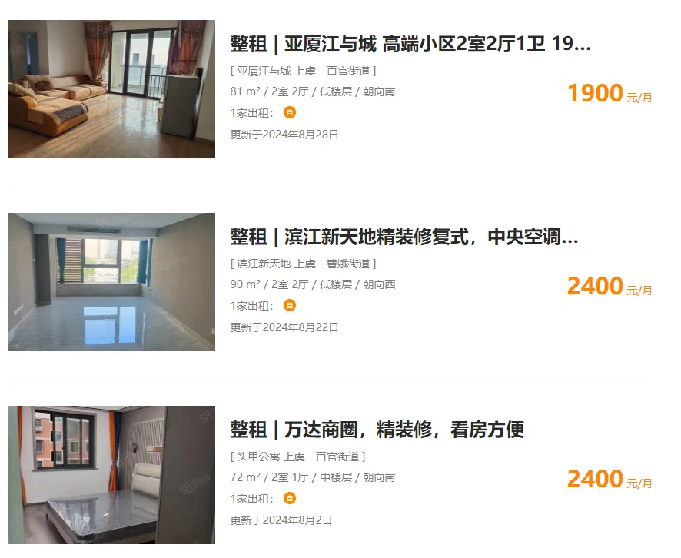
Task: Click the 2400 元/月 price of 滨江新天地
Action: point(610,286)
